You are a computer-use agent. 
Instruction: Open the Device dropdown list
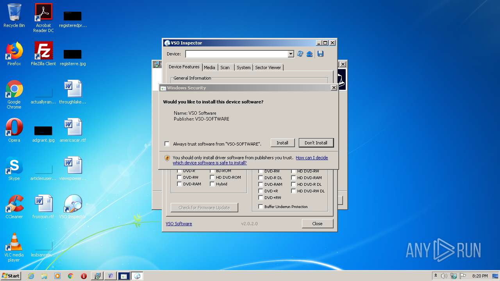coord(291,54)
